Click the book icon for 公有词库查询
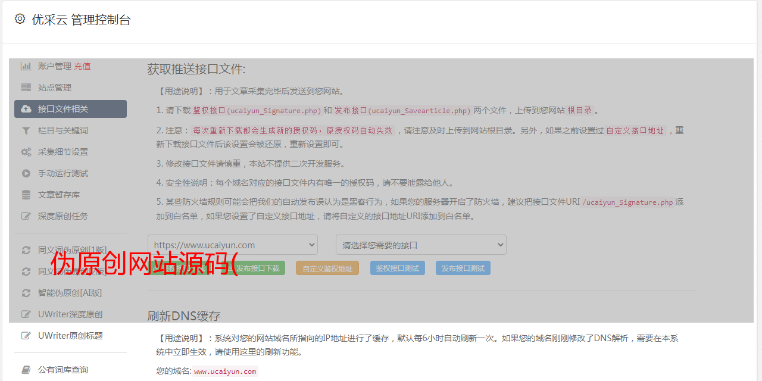The width and height of the screenshot is (762, 381). tap(26, 370)
